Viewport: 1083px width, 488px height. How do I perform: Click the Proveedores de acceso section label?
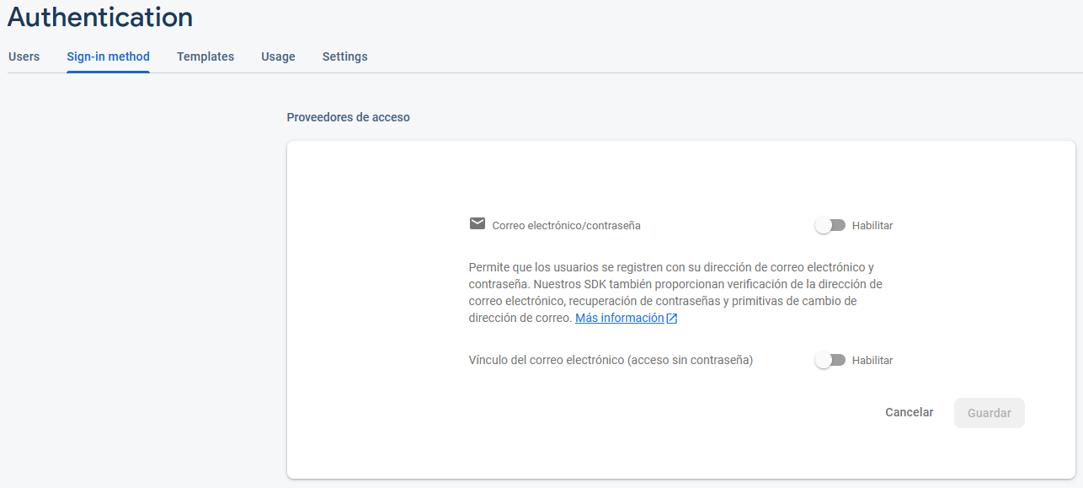(x=348, y=116)
